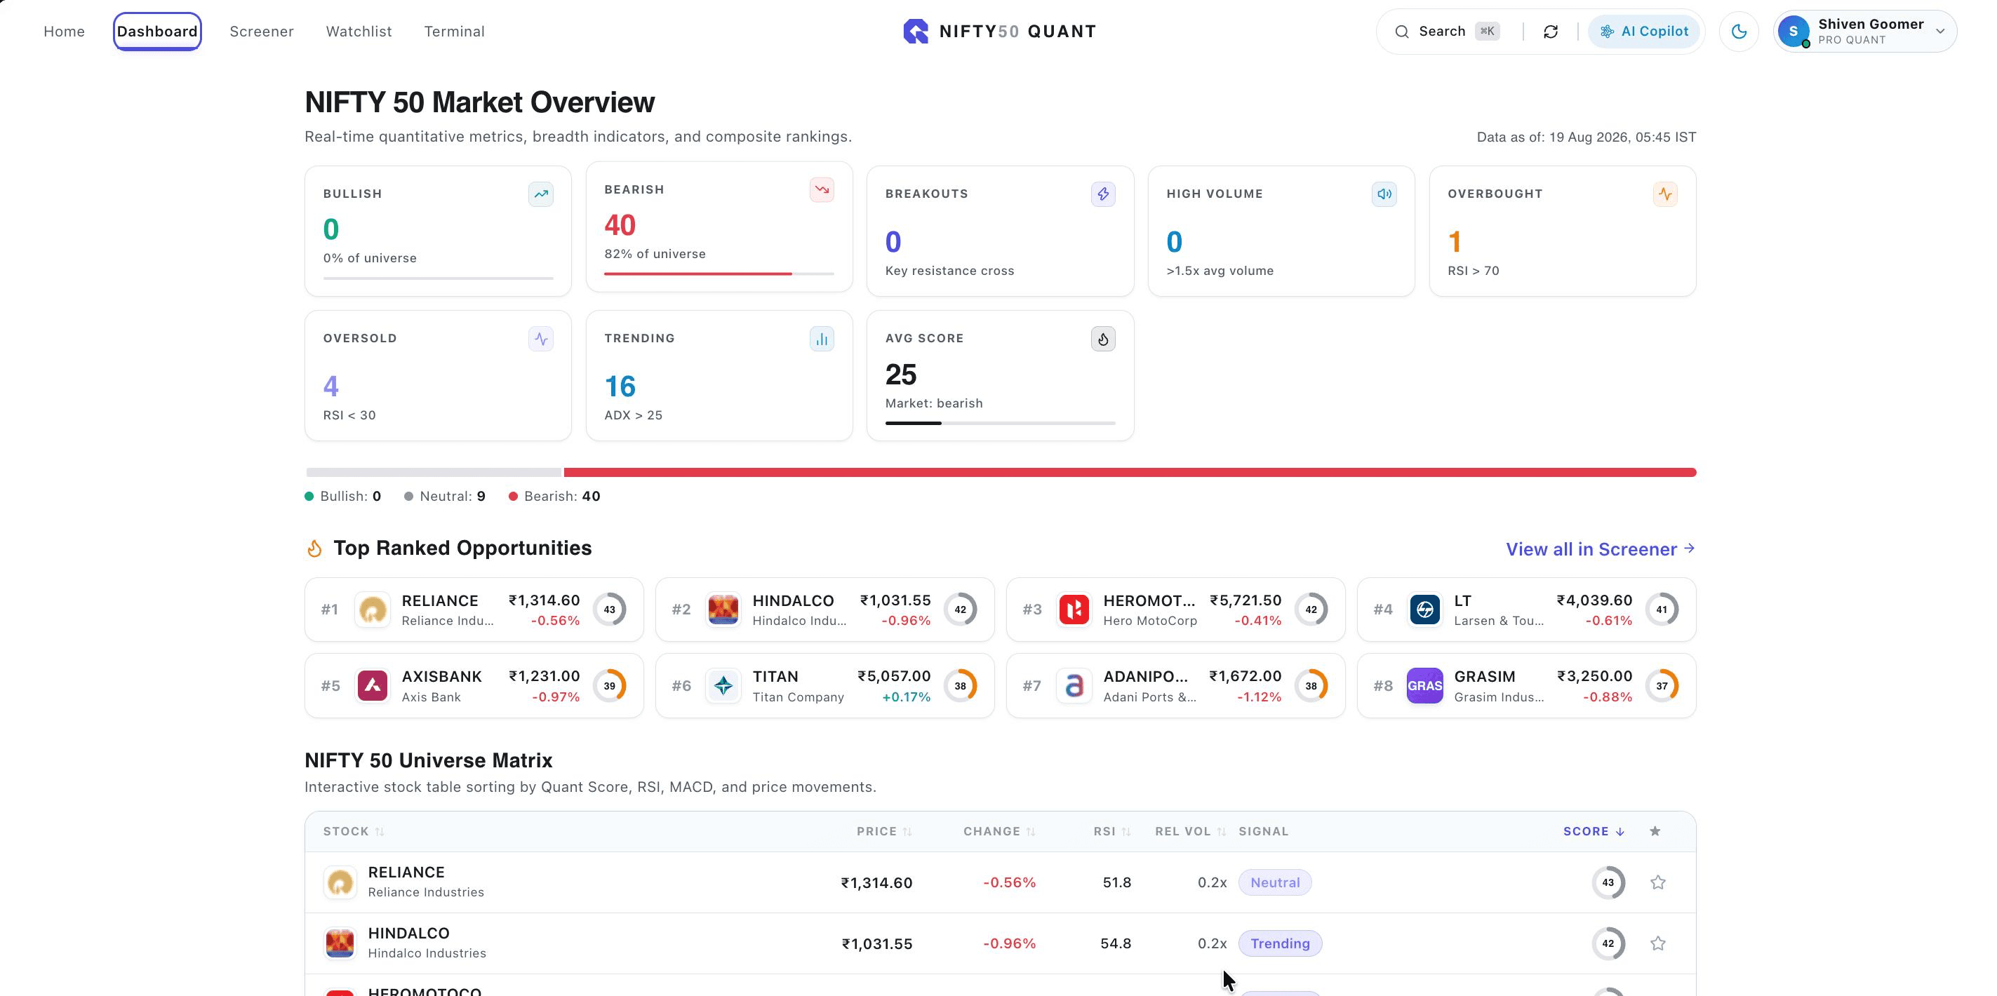1997x996 pixels.
Task: Click HINDALCO logo in #2 card
Action: 723,610
